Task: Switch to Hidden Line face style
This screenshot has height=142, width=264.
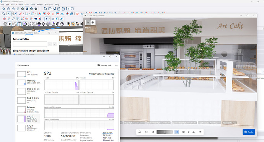Action: [18, 9]
